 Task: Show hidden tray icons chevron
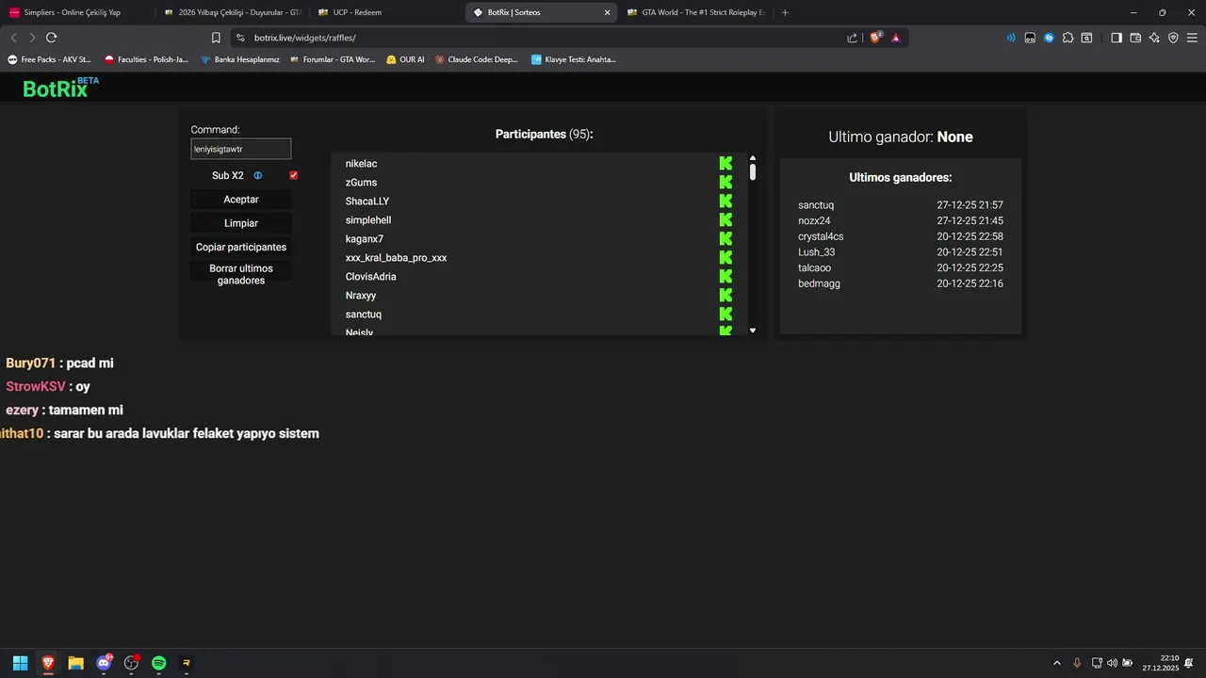pyautogui.click(x=1056, y=663)
